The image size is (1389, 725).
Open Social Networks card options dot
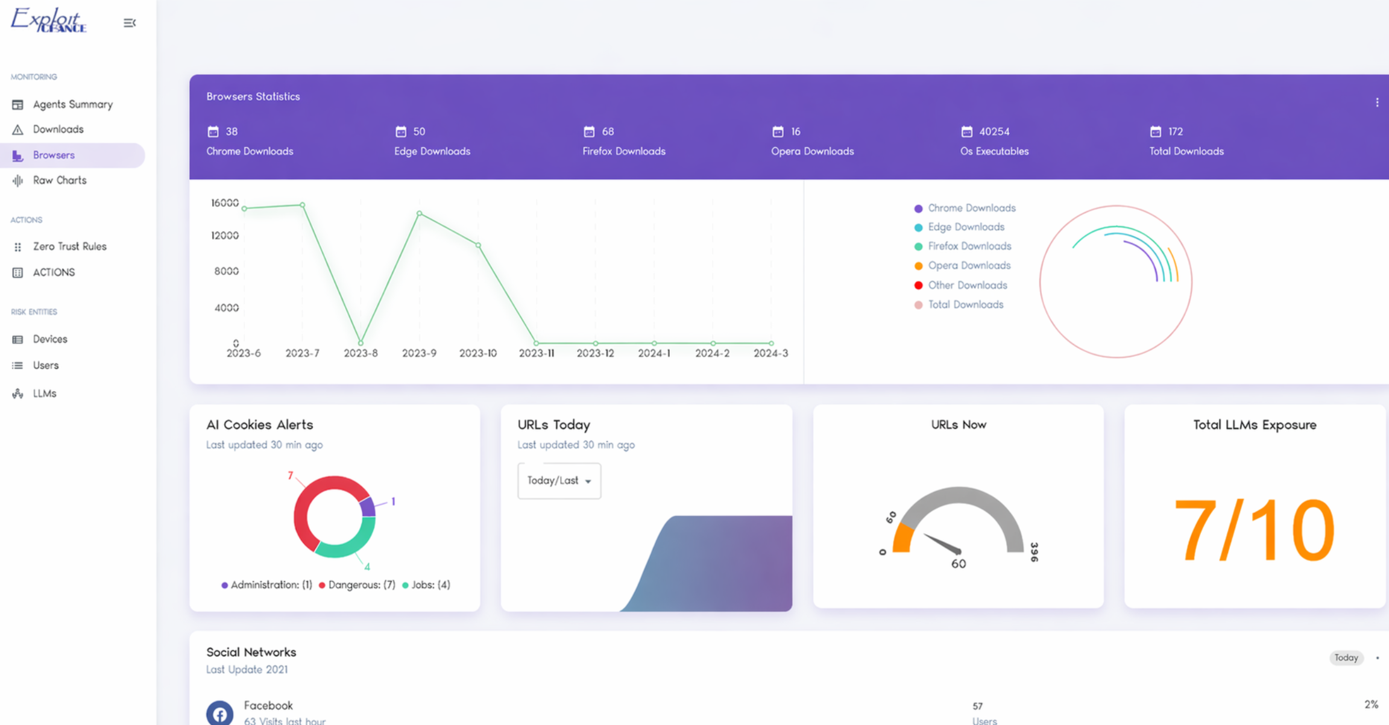click(1378, 658)
